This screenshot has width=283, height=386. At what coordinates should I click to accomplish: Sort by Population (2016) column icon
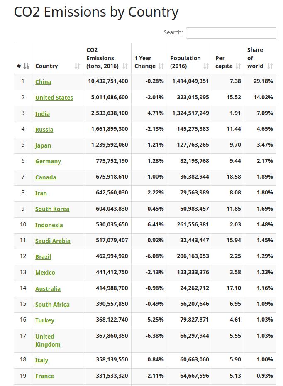[206, 66]
